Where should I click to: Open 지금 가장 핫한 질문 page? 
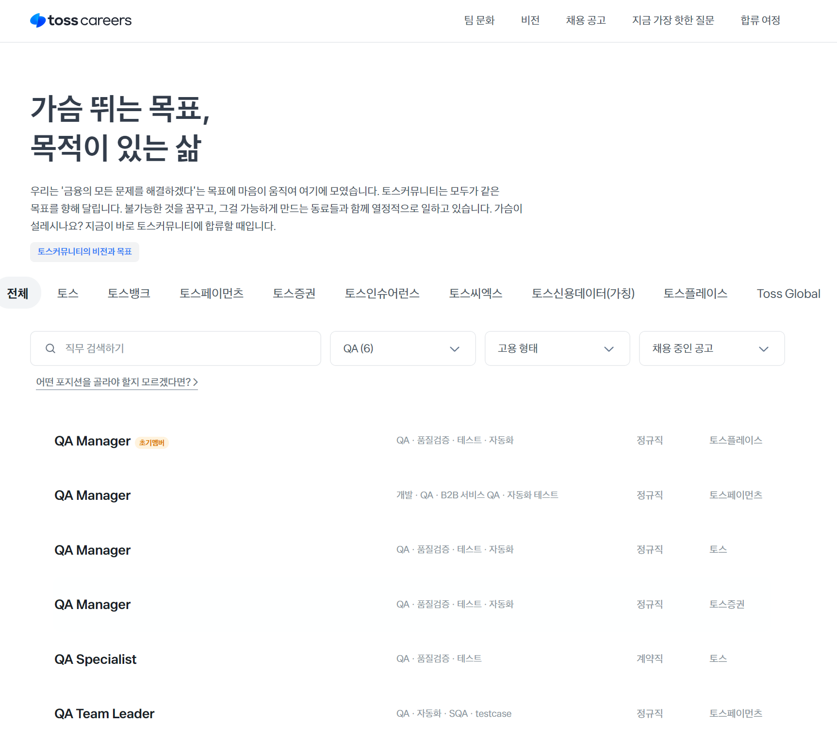(x=673, y=20)
